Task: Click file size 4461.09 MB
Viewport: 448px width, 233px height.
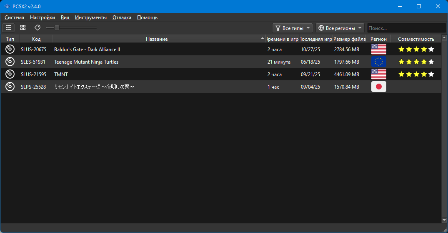Action: [x=347, y=74]
